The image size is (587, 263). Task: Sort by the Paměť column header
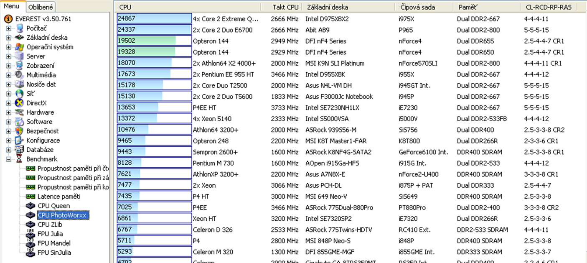point(487,7)
